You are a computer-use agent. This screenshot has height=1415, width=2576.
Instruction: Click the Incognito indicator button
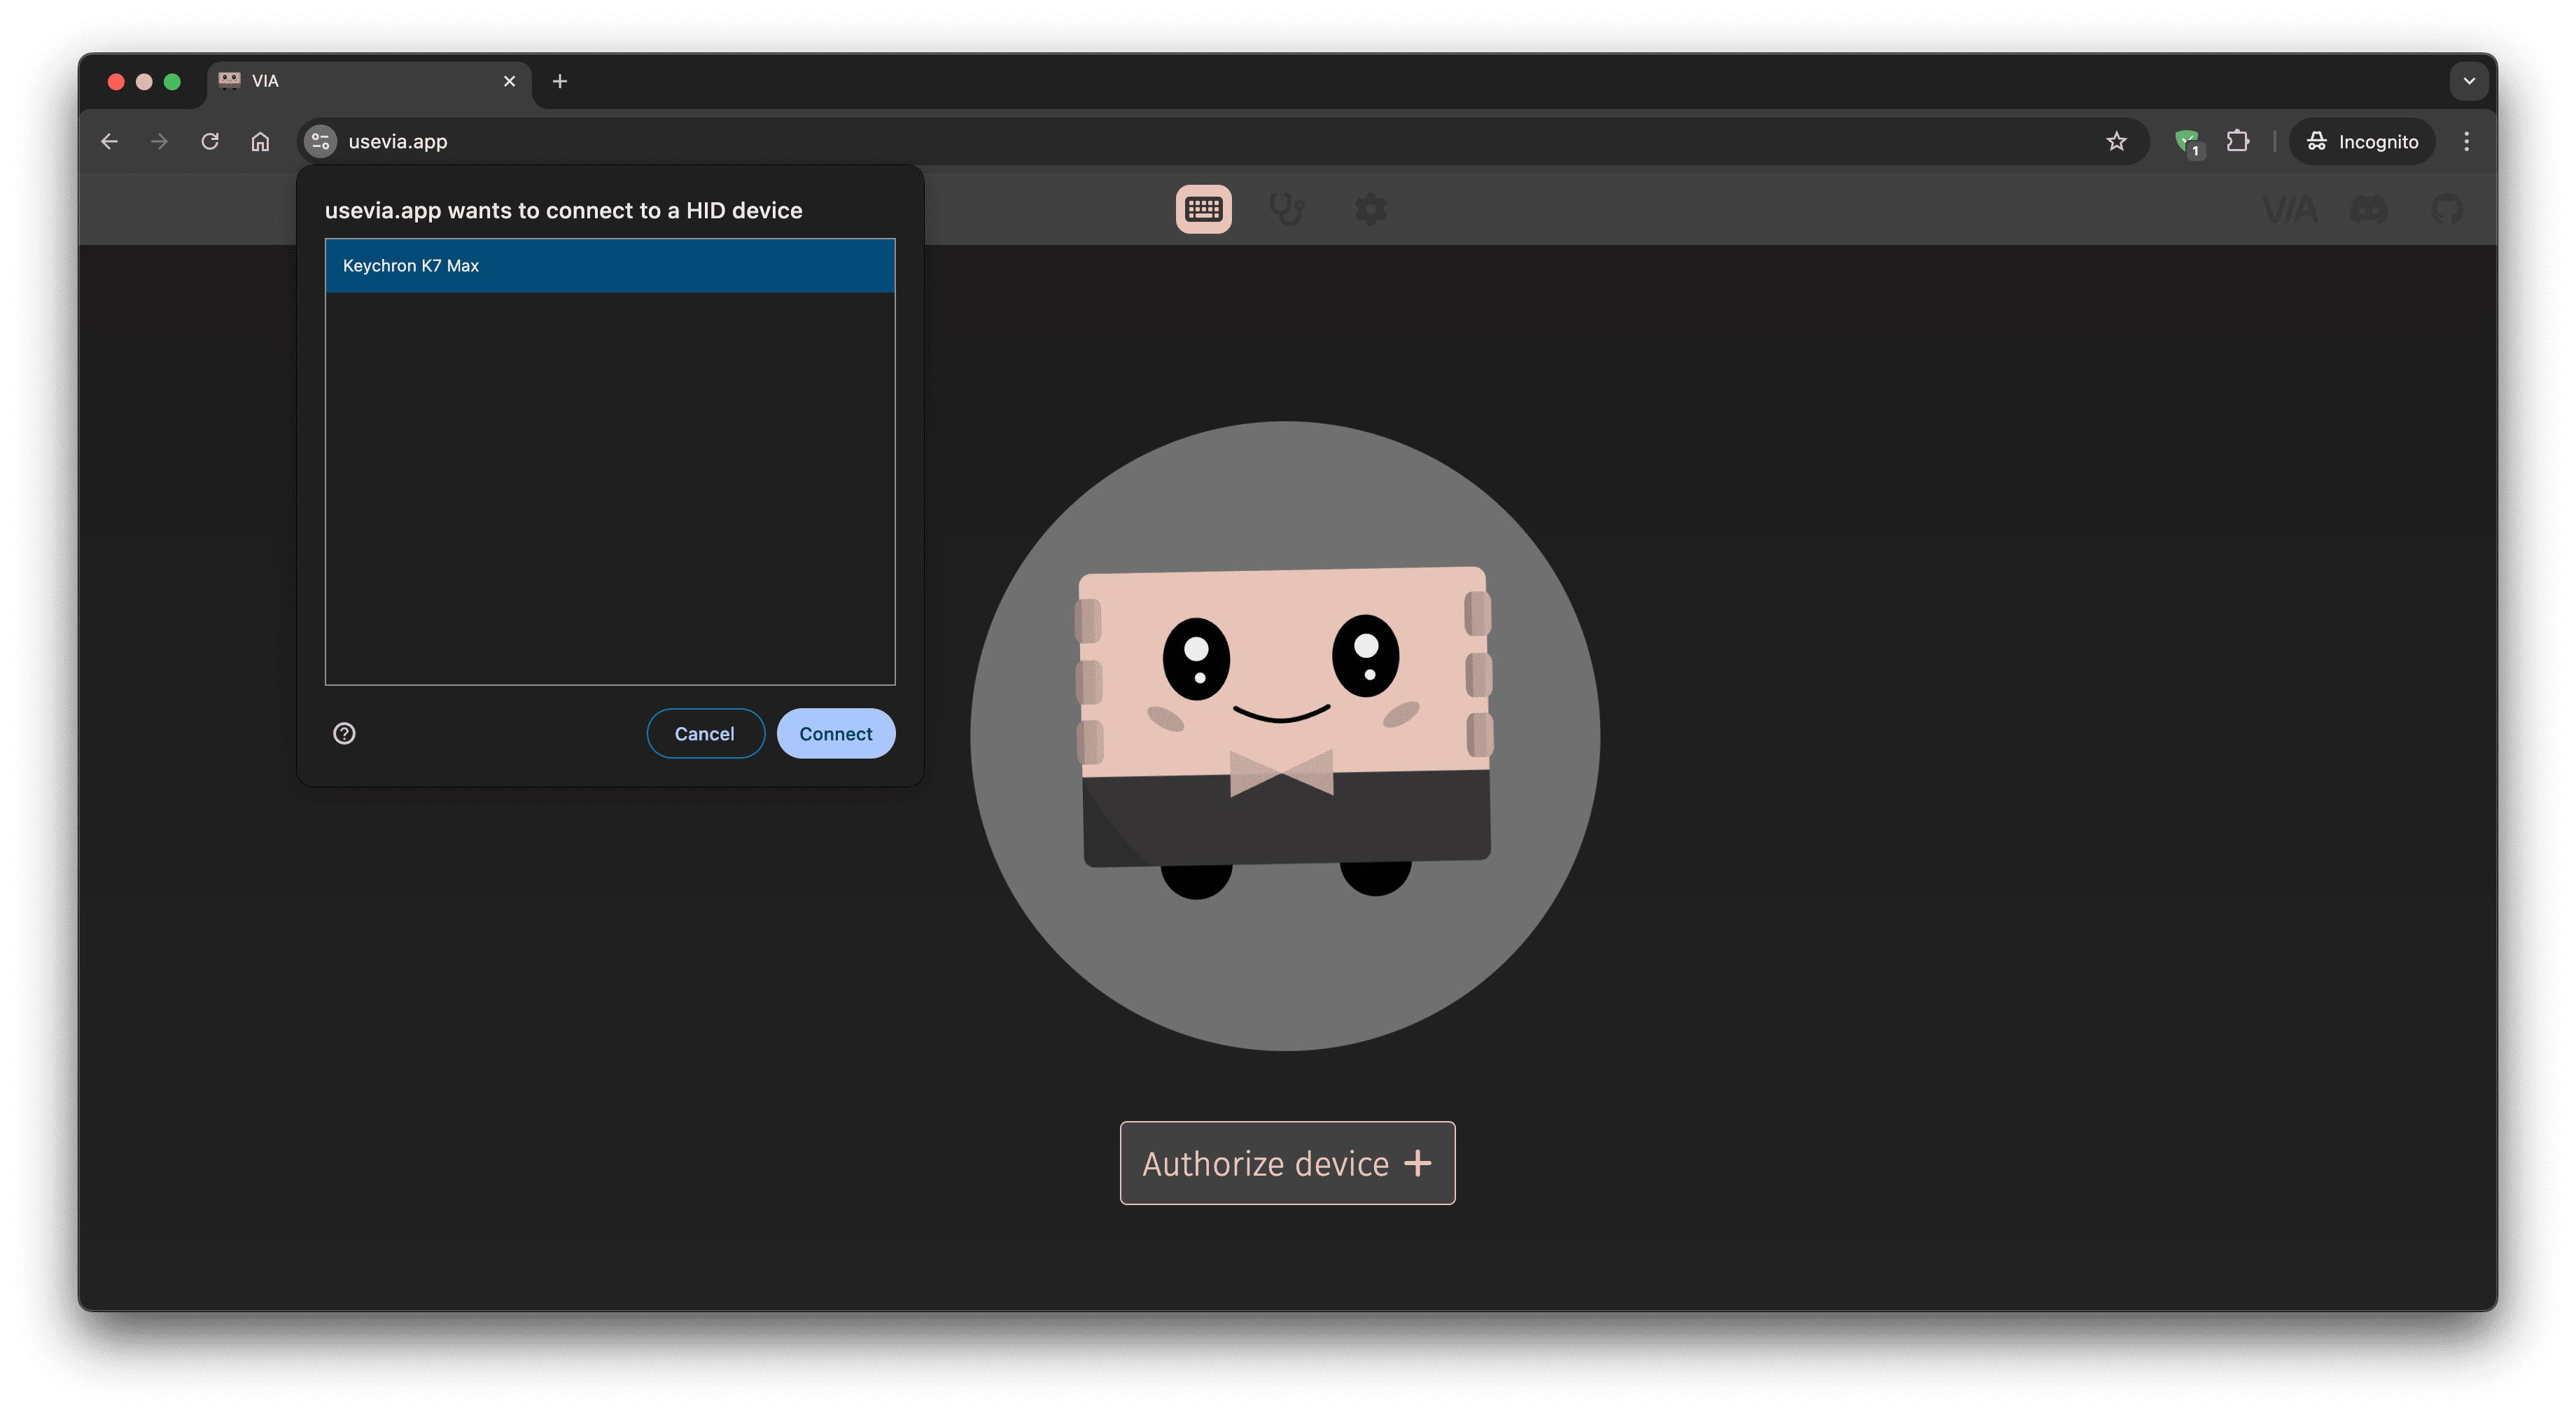(x=2362, y=141)
